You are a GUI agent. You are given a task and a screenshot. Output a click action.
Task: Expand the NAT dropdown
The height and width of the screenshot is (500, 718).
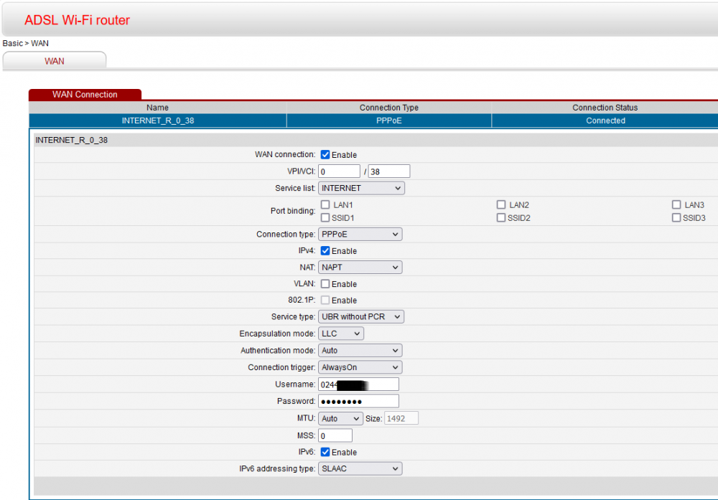click(x=360, y=268)
